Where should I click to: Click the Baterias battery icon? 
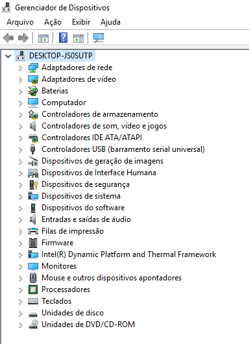click(33, 91)
